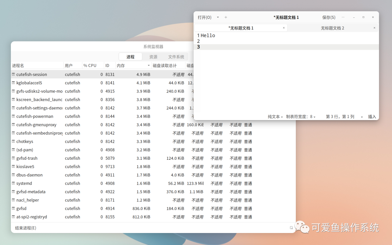Switch to the 资源 tab in 系统监视器
The width and height of the screenshot is (392, 245).
click(x=153, y=57)
